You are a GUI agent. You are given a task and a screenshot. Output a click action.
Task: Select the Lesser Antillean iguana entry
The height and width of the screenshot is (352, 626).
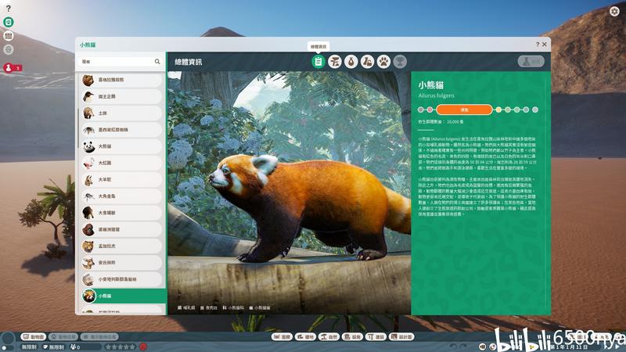[x=121, y=279]
